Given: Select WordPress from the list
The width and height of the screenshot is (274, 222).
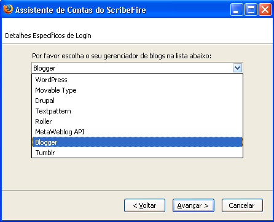Looking at the screenshot, I should 137,80.
